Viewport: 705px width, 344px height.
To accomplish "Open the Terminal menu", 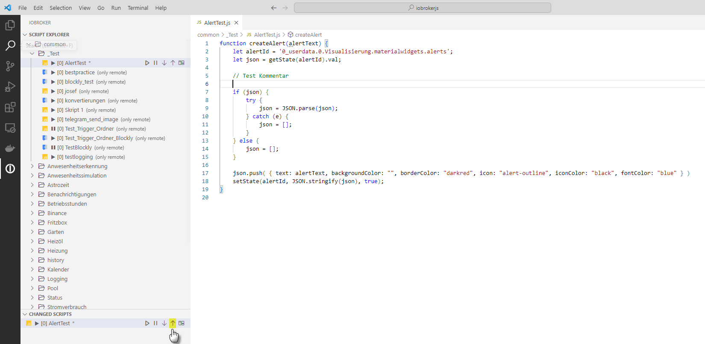I will (138, 8).
